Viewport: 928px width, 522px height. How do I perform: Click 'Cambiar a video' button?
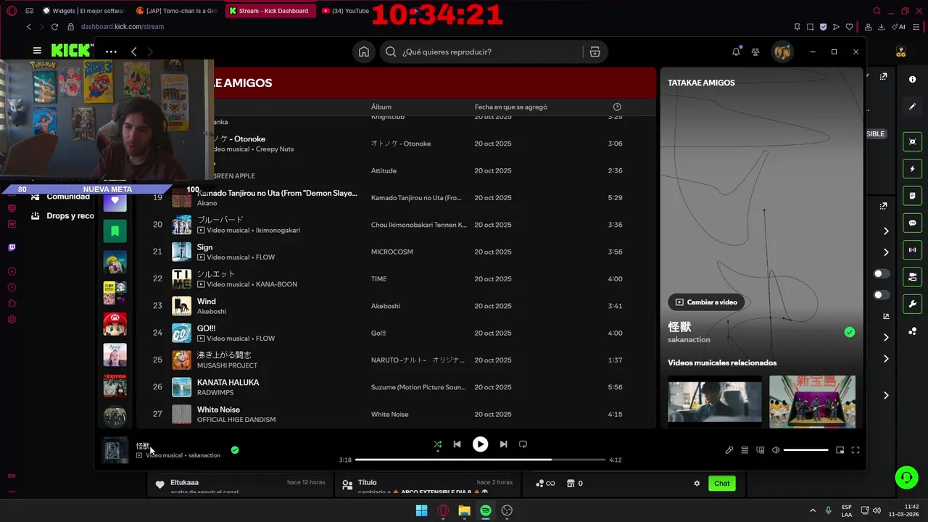(706, 302)
